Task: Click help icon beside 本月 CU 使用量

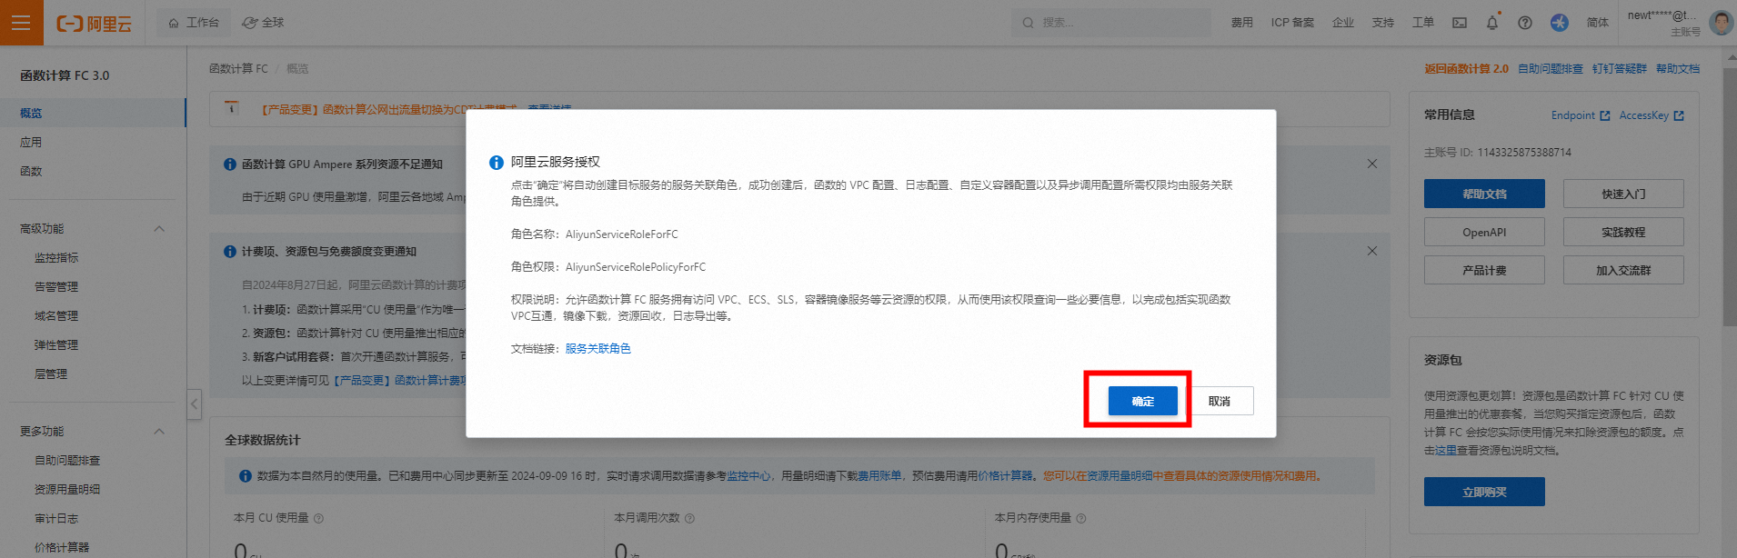Action: (x=318, y=518)
